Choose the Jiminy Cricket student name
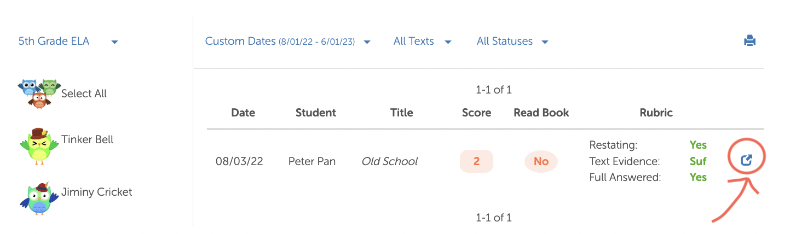The image size is (796, 234). (x=96, y=192)
